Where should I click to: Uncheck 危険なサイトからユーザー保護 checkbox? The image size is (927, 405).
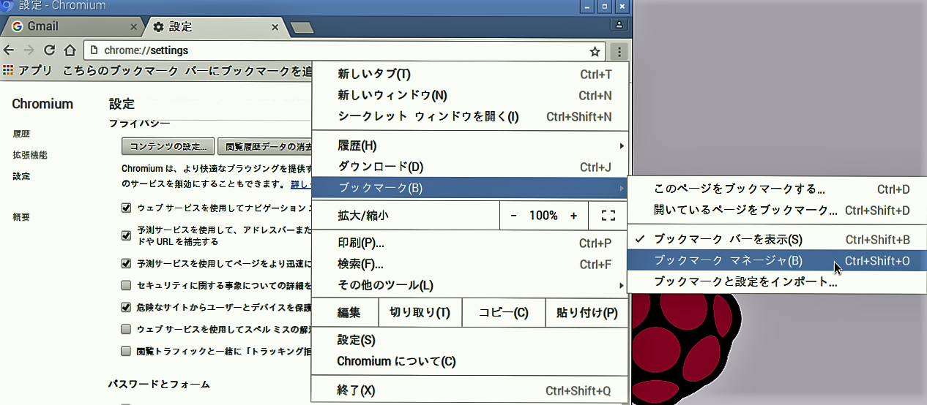[x=126, y=307]
